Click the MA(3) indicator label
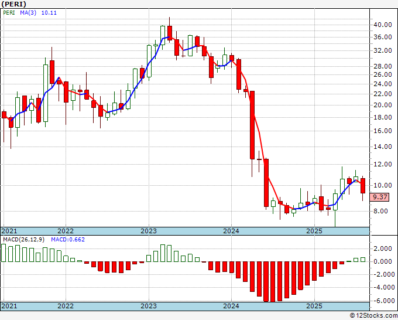 pyautogui.click(x=28, y=13)
